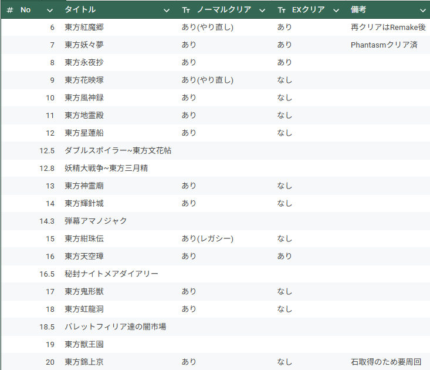
Task: Select the cell 秘封ナイトメアダイアリー
Action: (x=111, y=274)
